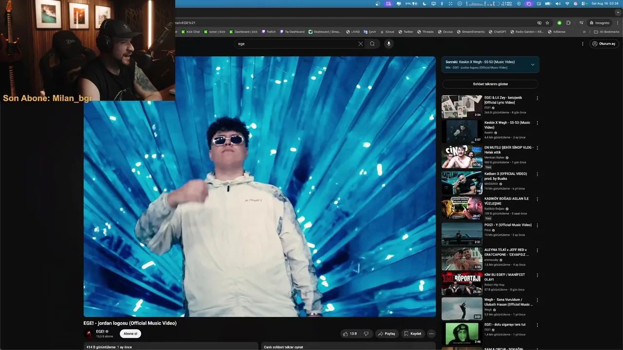Bookmark this page with the star icon
The width and height of the screenshot is (623, 350).
click(547, 23)
